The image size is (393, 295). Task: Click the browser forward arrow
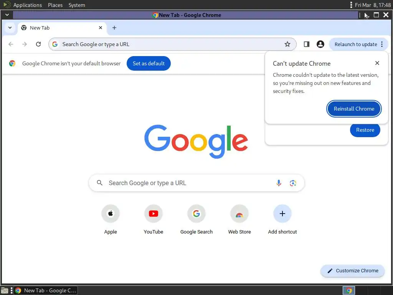tap(24, 44)
